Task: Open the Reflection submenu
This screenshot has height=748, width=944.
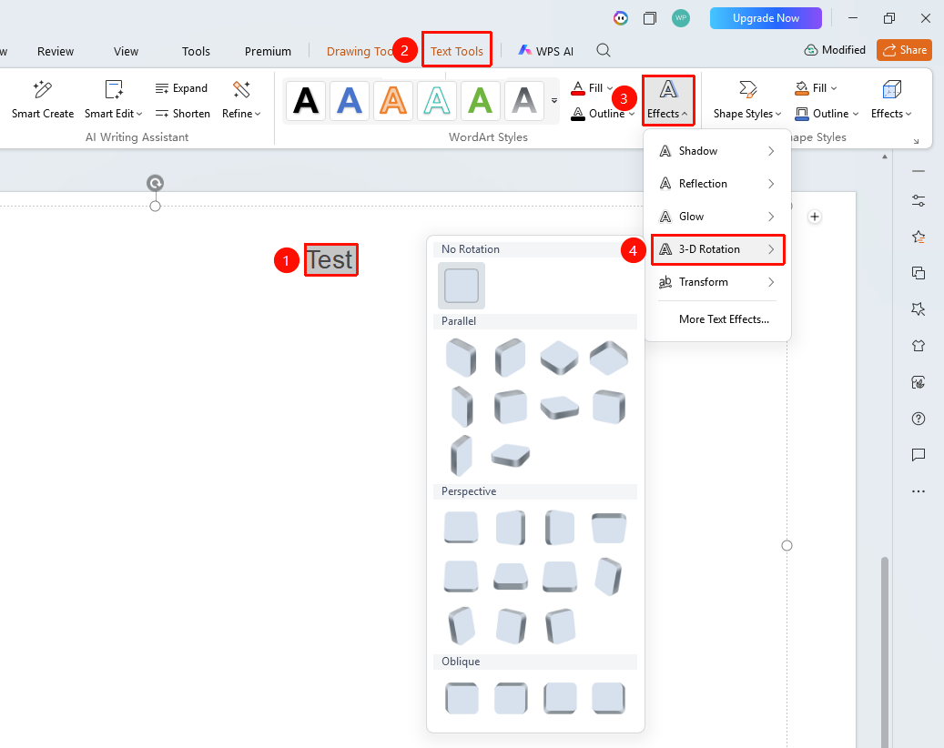Action: tap(717, 184)
